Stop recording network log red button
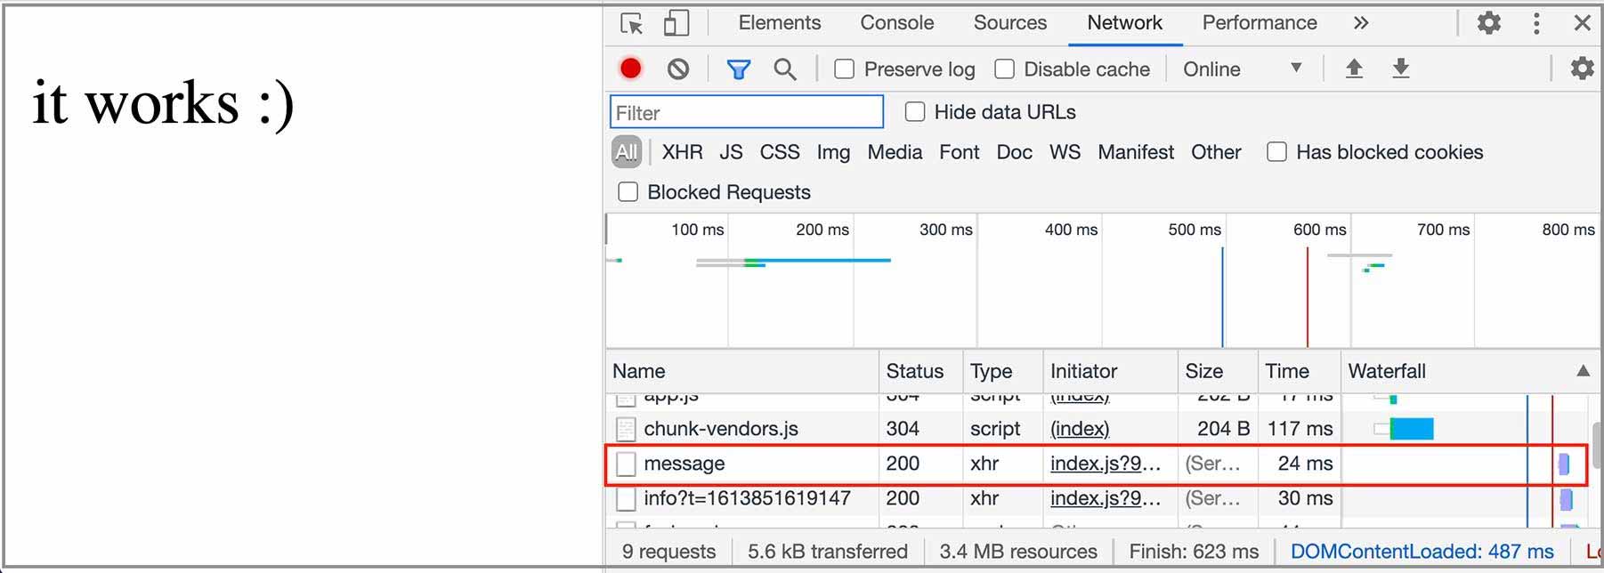Viewport: 1604px width, 573px height. click(631, 69)
